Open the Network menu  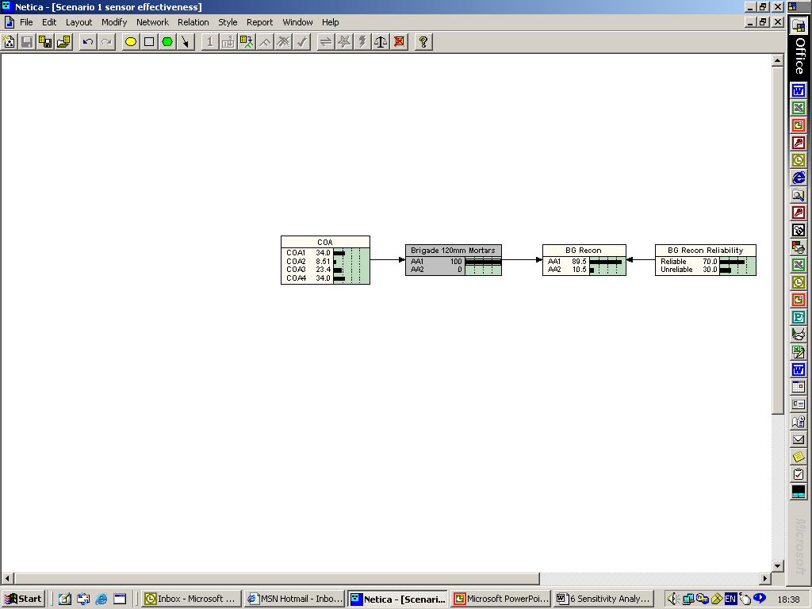152,22
